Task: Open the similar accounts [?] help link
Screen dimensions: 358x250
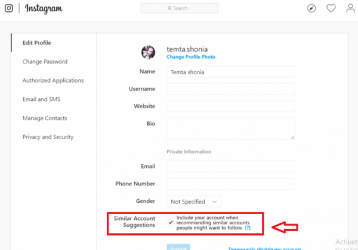Action: click(248, 228)
